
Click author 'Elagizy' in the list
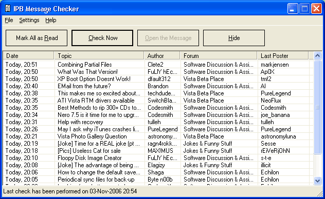[x=156, y=165]
